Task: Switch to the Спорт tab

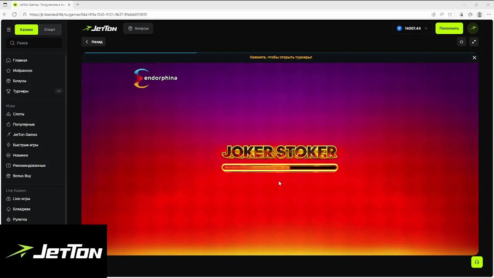Action: tap(50, 30)
